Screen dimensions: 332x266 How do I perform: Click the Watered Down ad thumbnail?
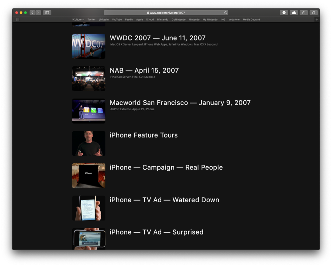coord(89,208)
